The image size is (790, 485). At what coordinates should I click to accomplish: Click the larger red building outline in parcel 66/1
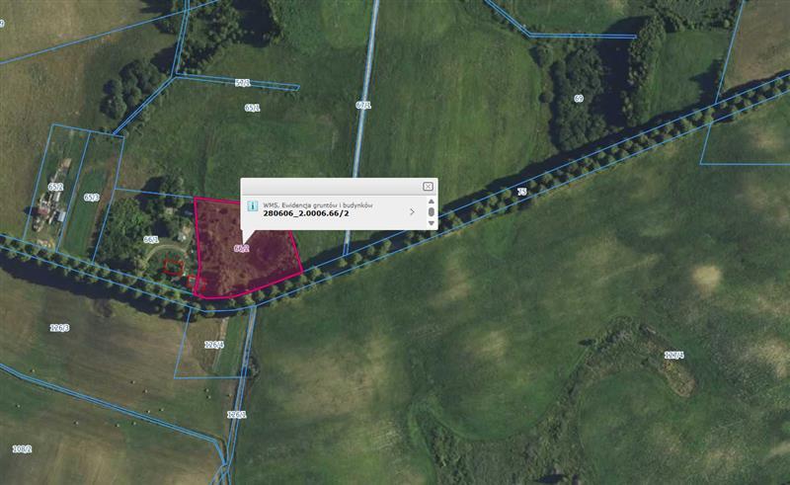(174, 266)
